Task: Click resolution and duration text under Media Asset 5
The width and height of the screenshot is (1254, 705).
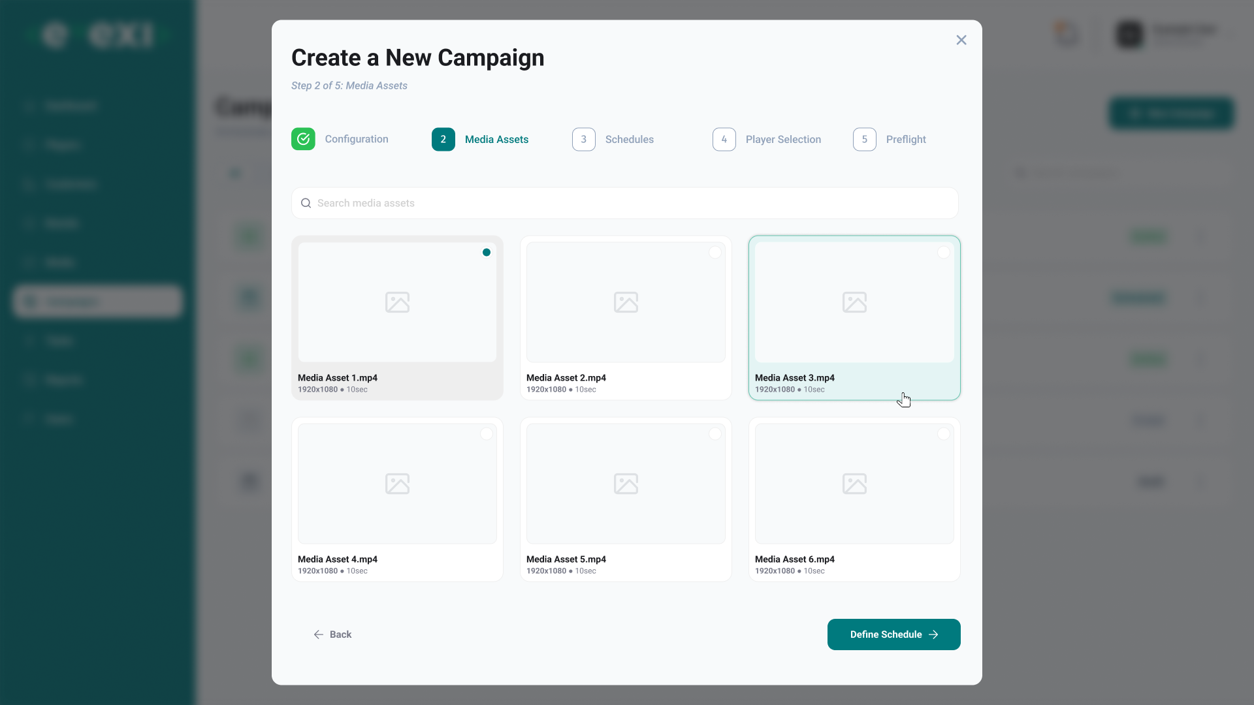Action: [561, 571]
